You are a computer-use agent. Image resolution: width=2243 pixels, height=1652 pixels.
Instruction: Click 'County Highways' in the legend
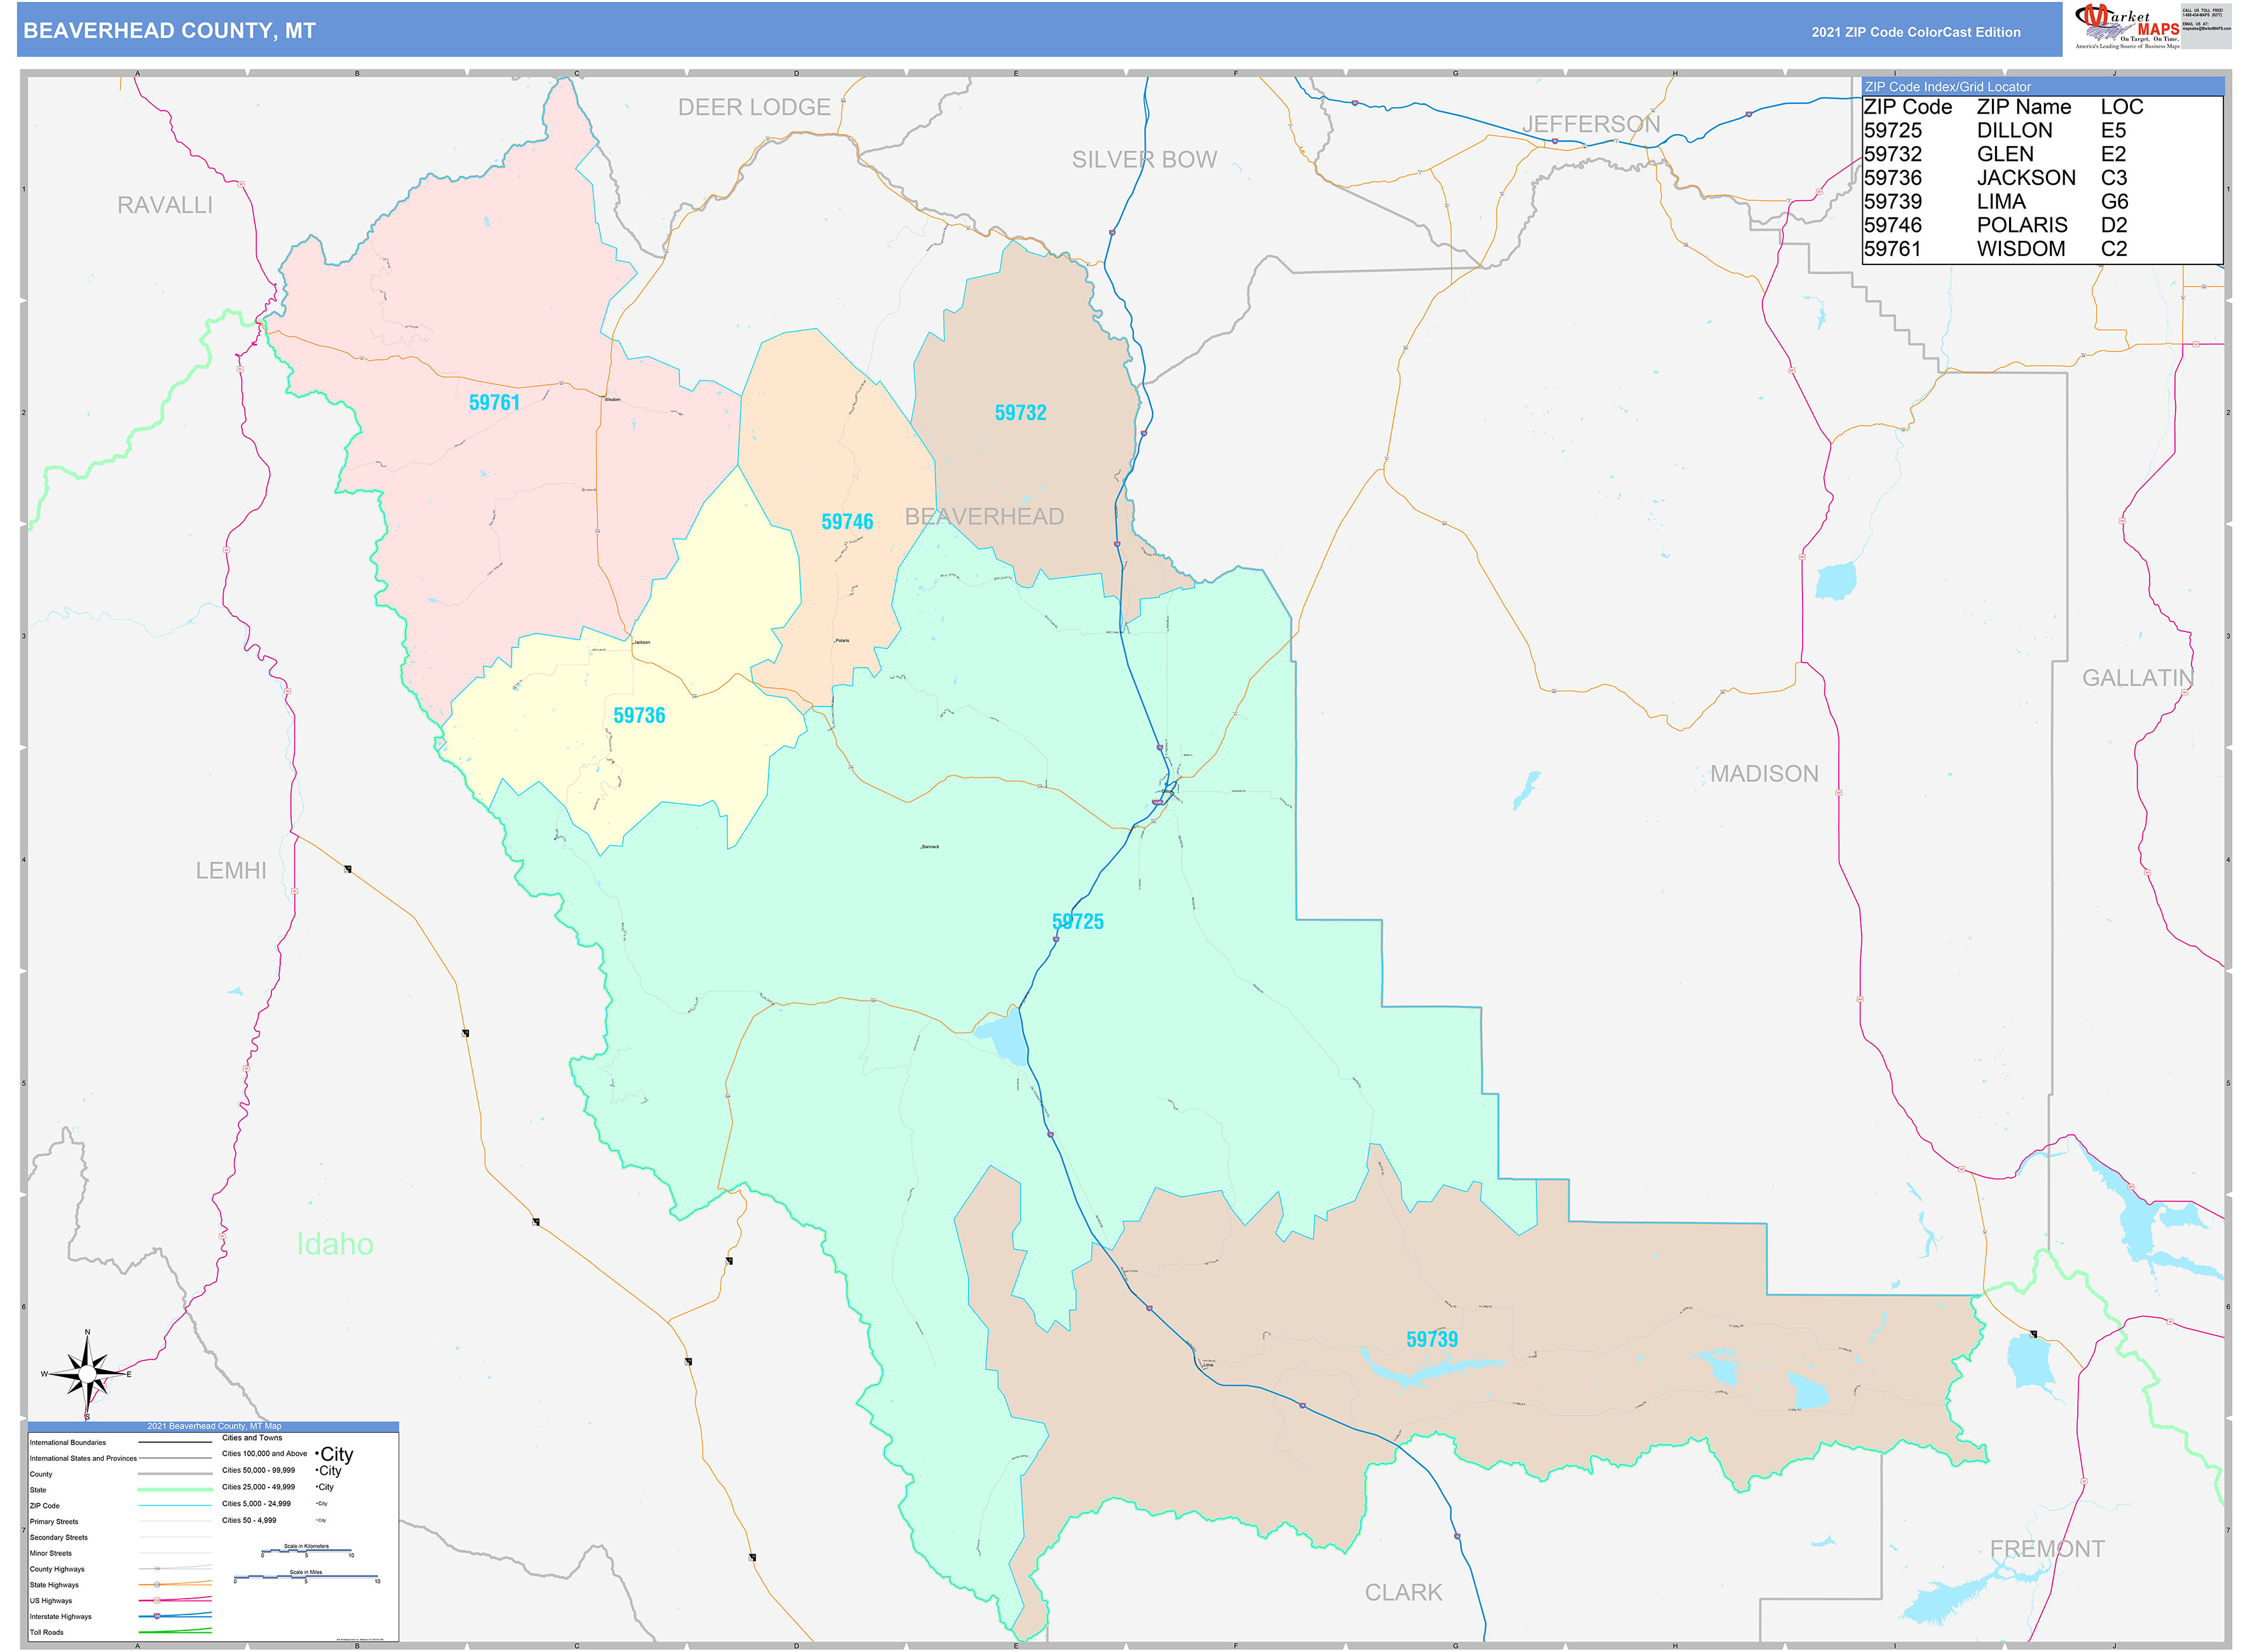[57, 1570]
